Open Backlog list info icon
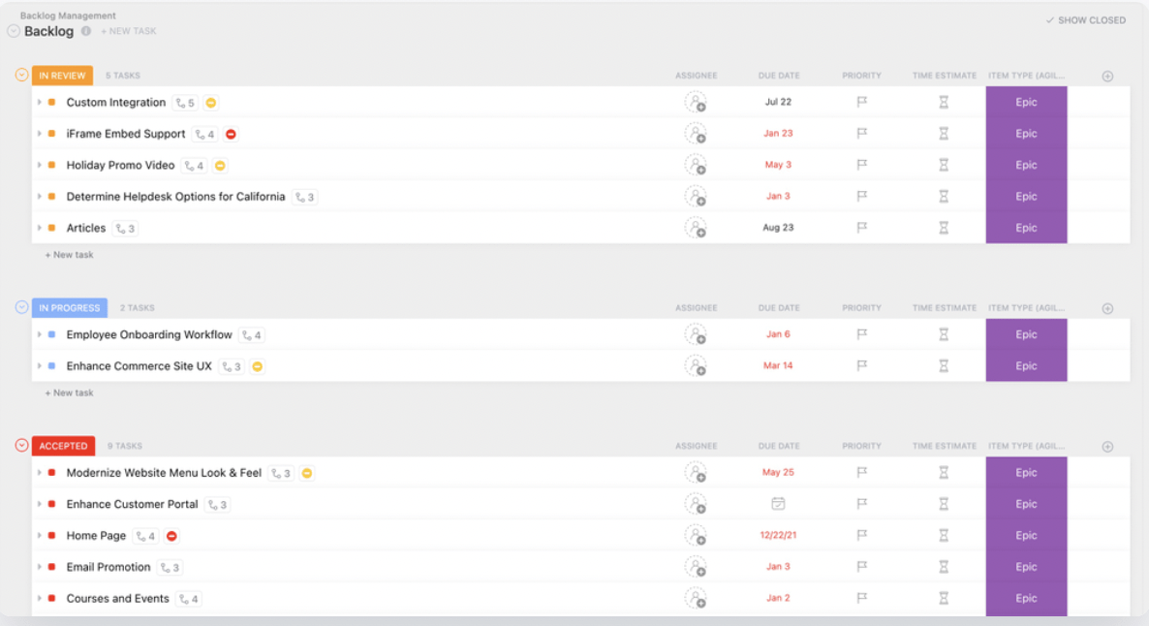Image resolution: width=1149 pixels, height=626 pixels. [x=86, y=31]
